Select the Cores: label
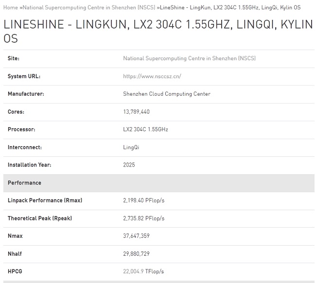This screenshot has width=316, height=283. pyautogui.click(x=16, y=112)
